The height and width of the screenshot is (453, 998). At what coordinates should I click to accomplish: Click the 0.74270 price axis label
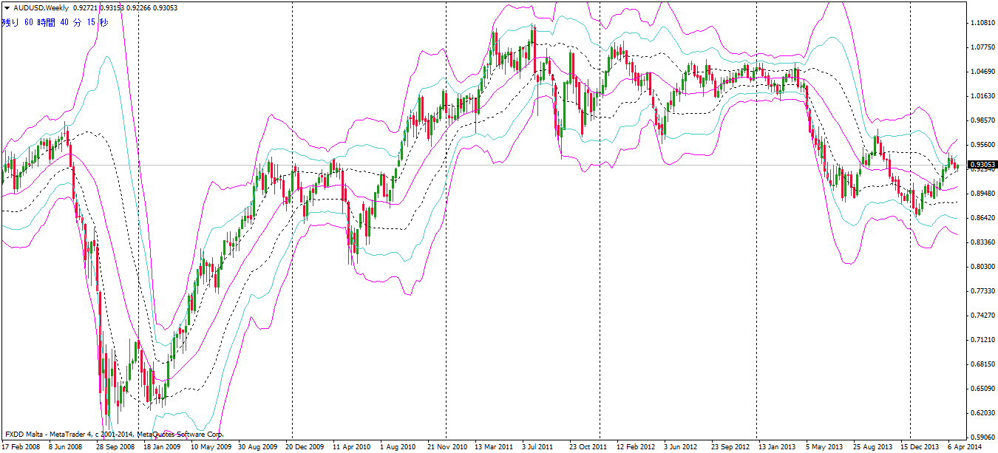[982, 316]
